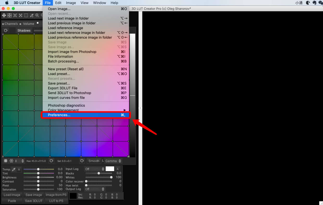Open the Gamma dropdown
This screenshot has height=205, width=323.
coord(113,161)
